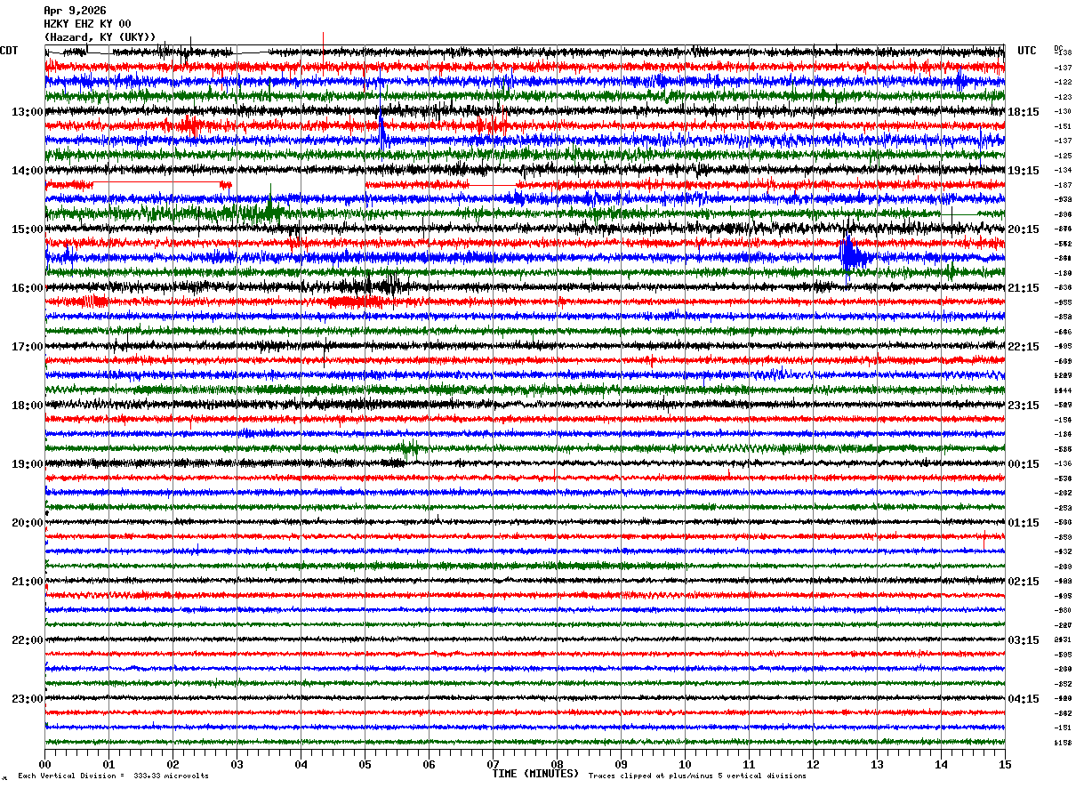Click minute tick "09" on time axis
This screenshot has width=1076, height=788.
click(621, 764)
